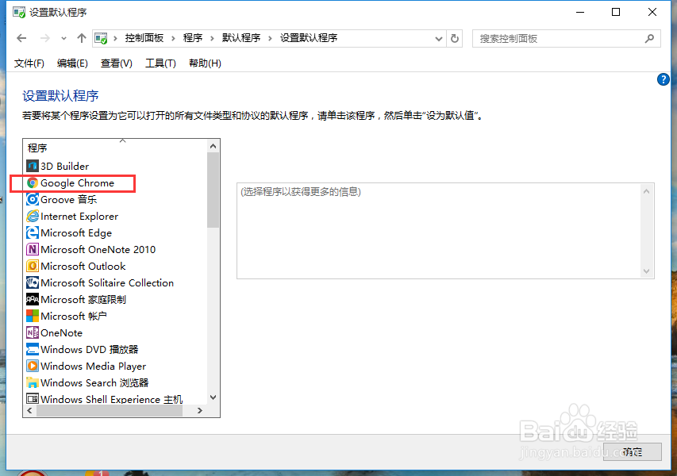Refresh the address bar location
Screen dimensions: 677x476
[x=455, y=39]
